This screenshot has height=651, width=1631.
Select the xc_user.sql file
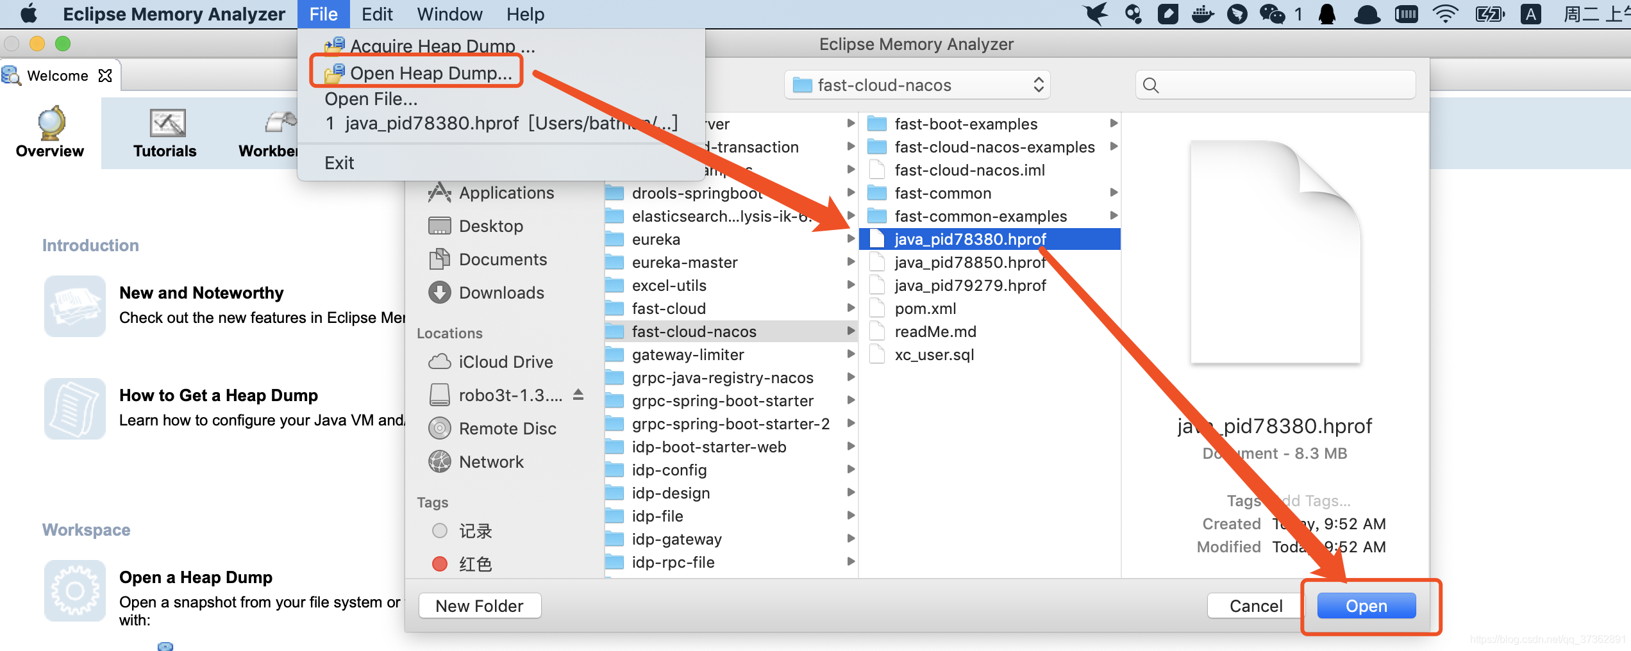990,354
